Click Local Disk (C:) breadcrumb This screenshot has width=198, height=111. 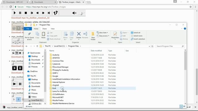coord(59,46)
